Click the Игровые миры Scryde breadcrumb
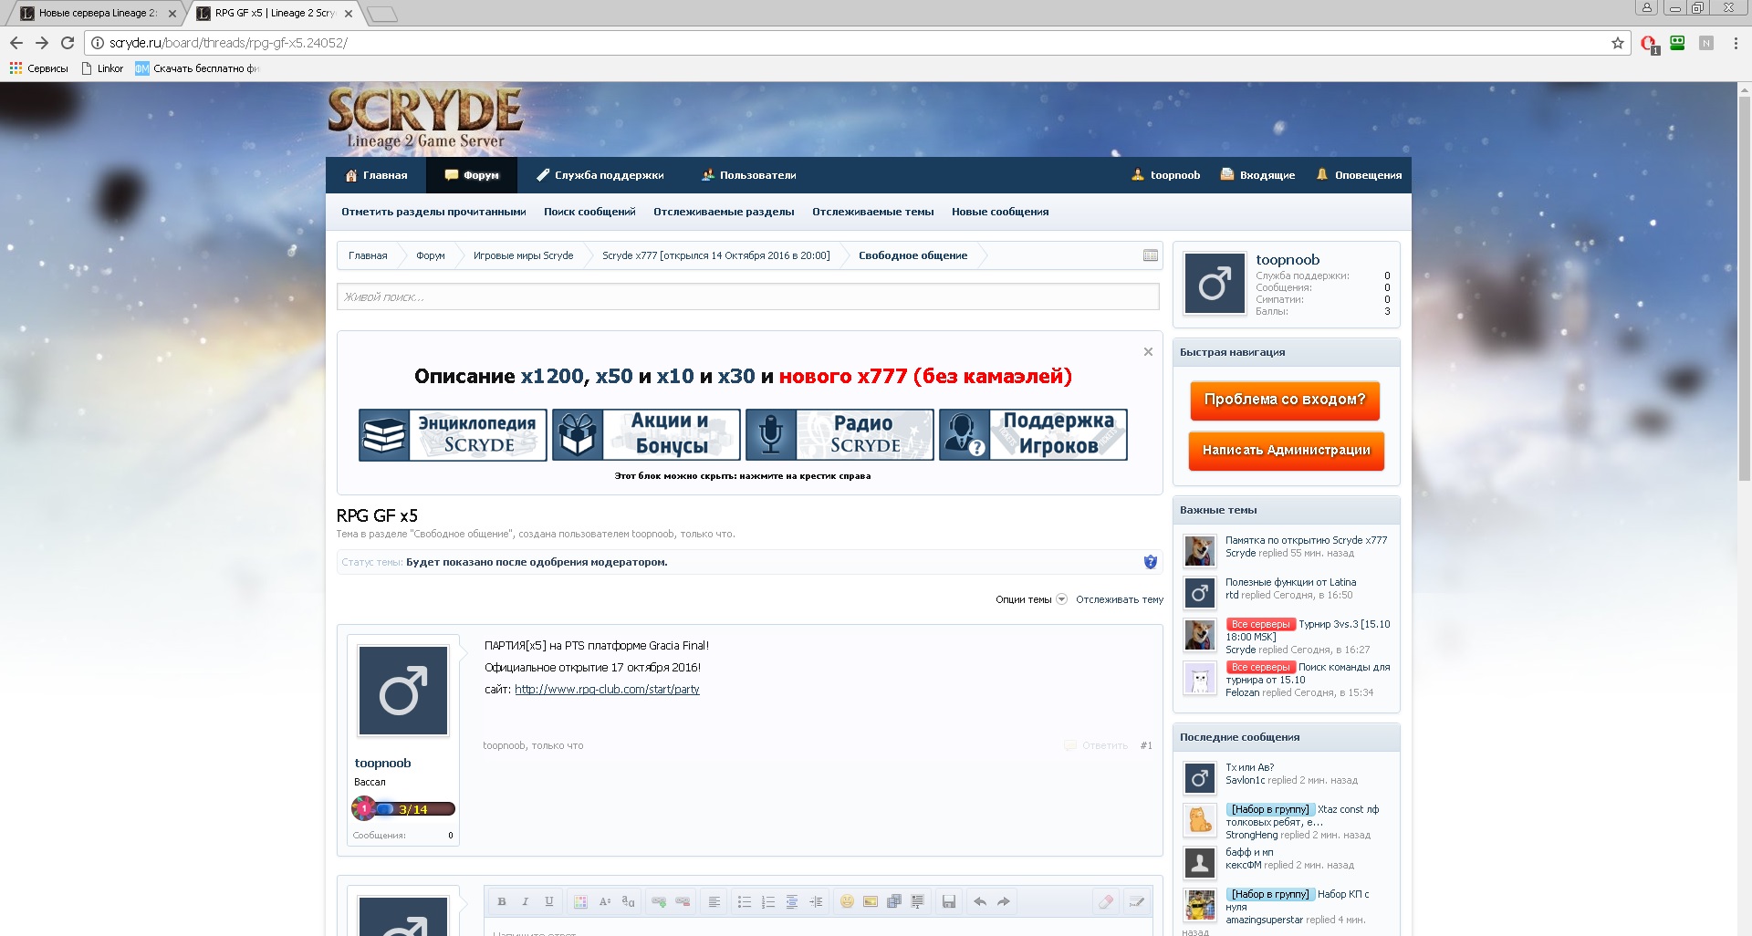1752x936 pixels. point(523,255)
